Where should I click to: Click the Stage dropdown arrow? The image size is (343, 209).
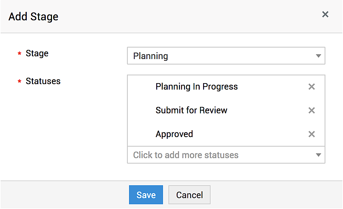tap(318, 56)
